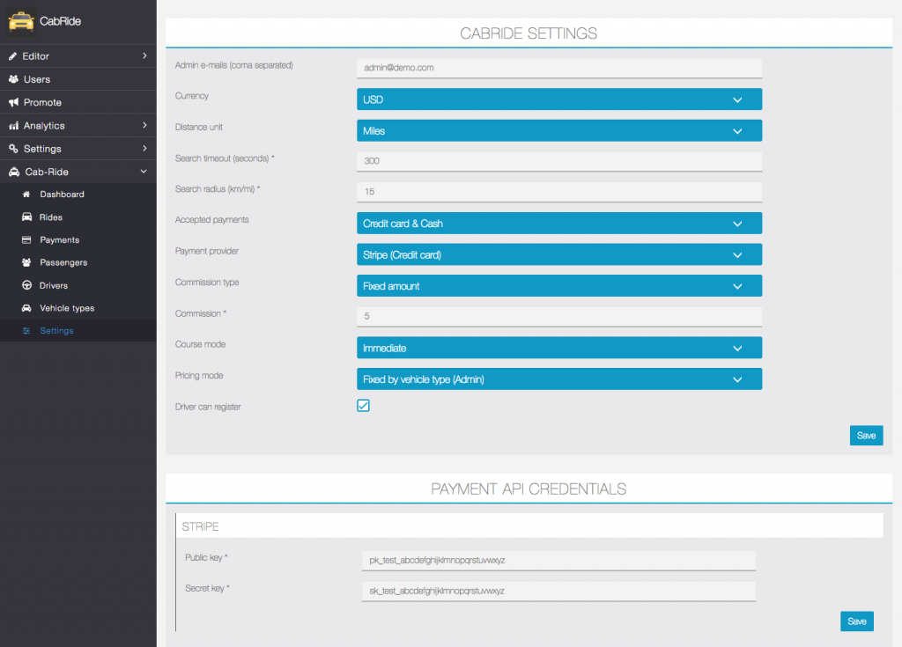Open the Users menu item

(x=37, y=79)
